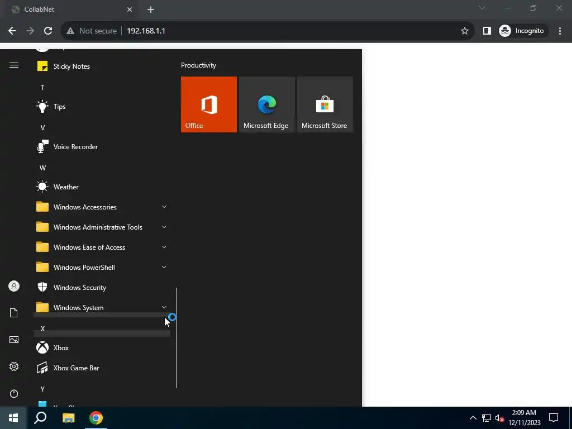
Task: Expand Windows Administrative Tools folder
Action: click(102, 227)
